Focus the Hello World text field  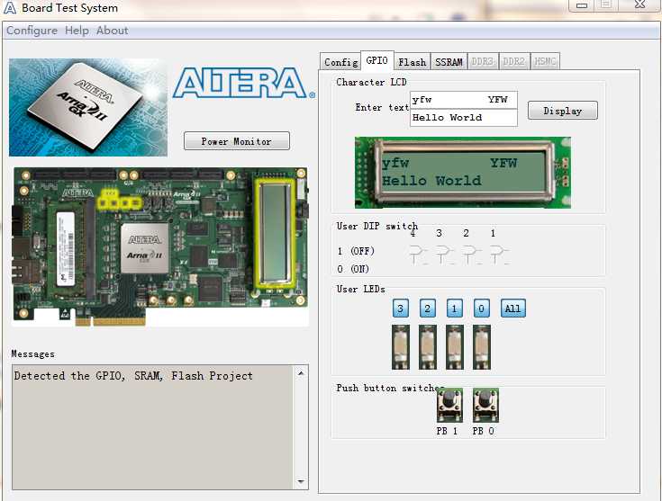click(464, 118)
